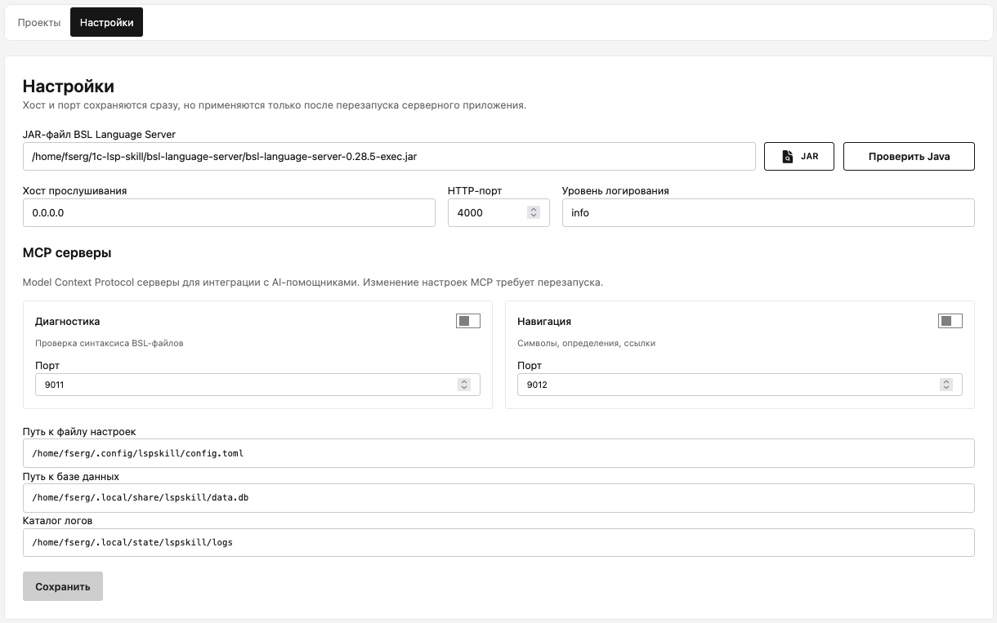Click the Навигация port field 9012
Viewport: 997px width, 623px height.
[x=740, y=385]
